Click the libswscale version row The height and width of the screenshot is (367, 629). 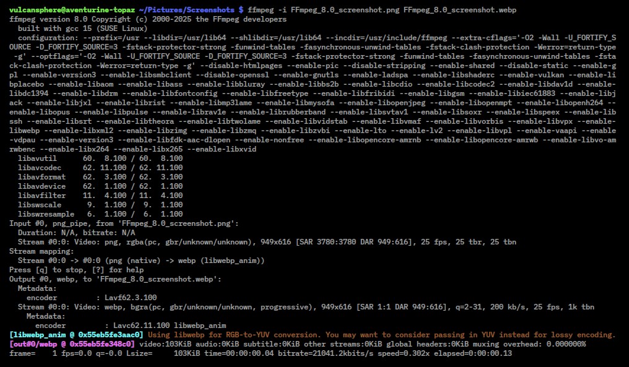tap(100, 205)
